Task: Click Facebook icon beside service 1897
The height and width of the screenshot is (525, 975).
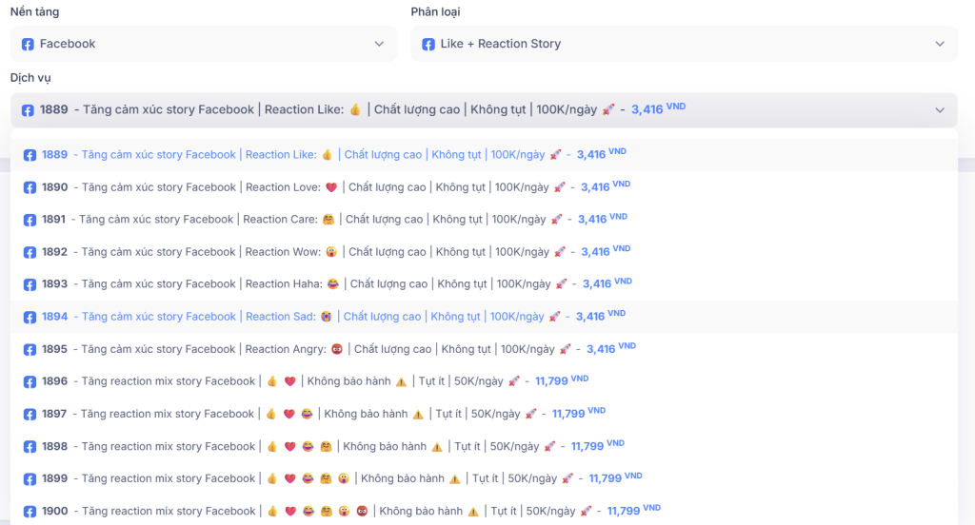Action: pyautogui.click(x=30, y=414)
